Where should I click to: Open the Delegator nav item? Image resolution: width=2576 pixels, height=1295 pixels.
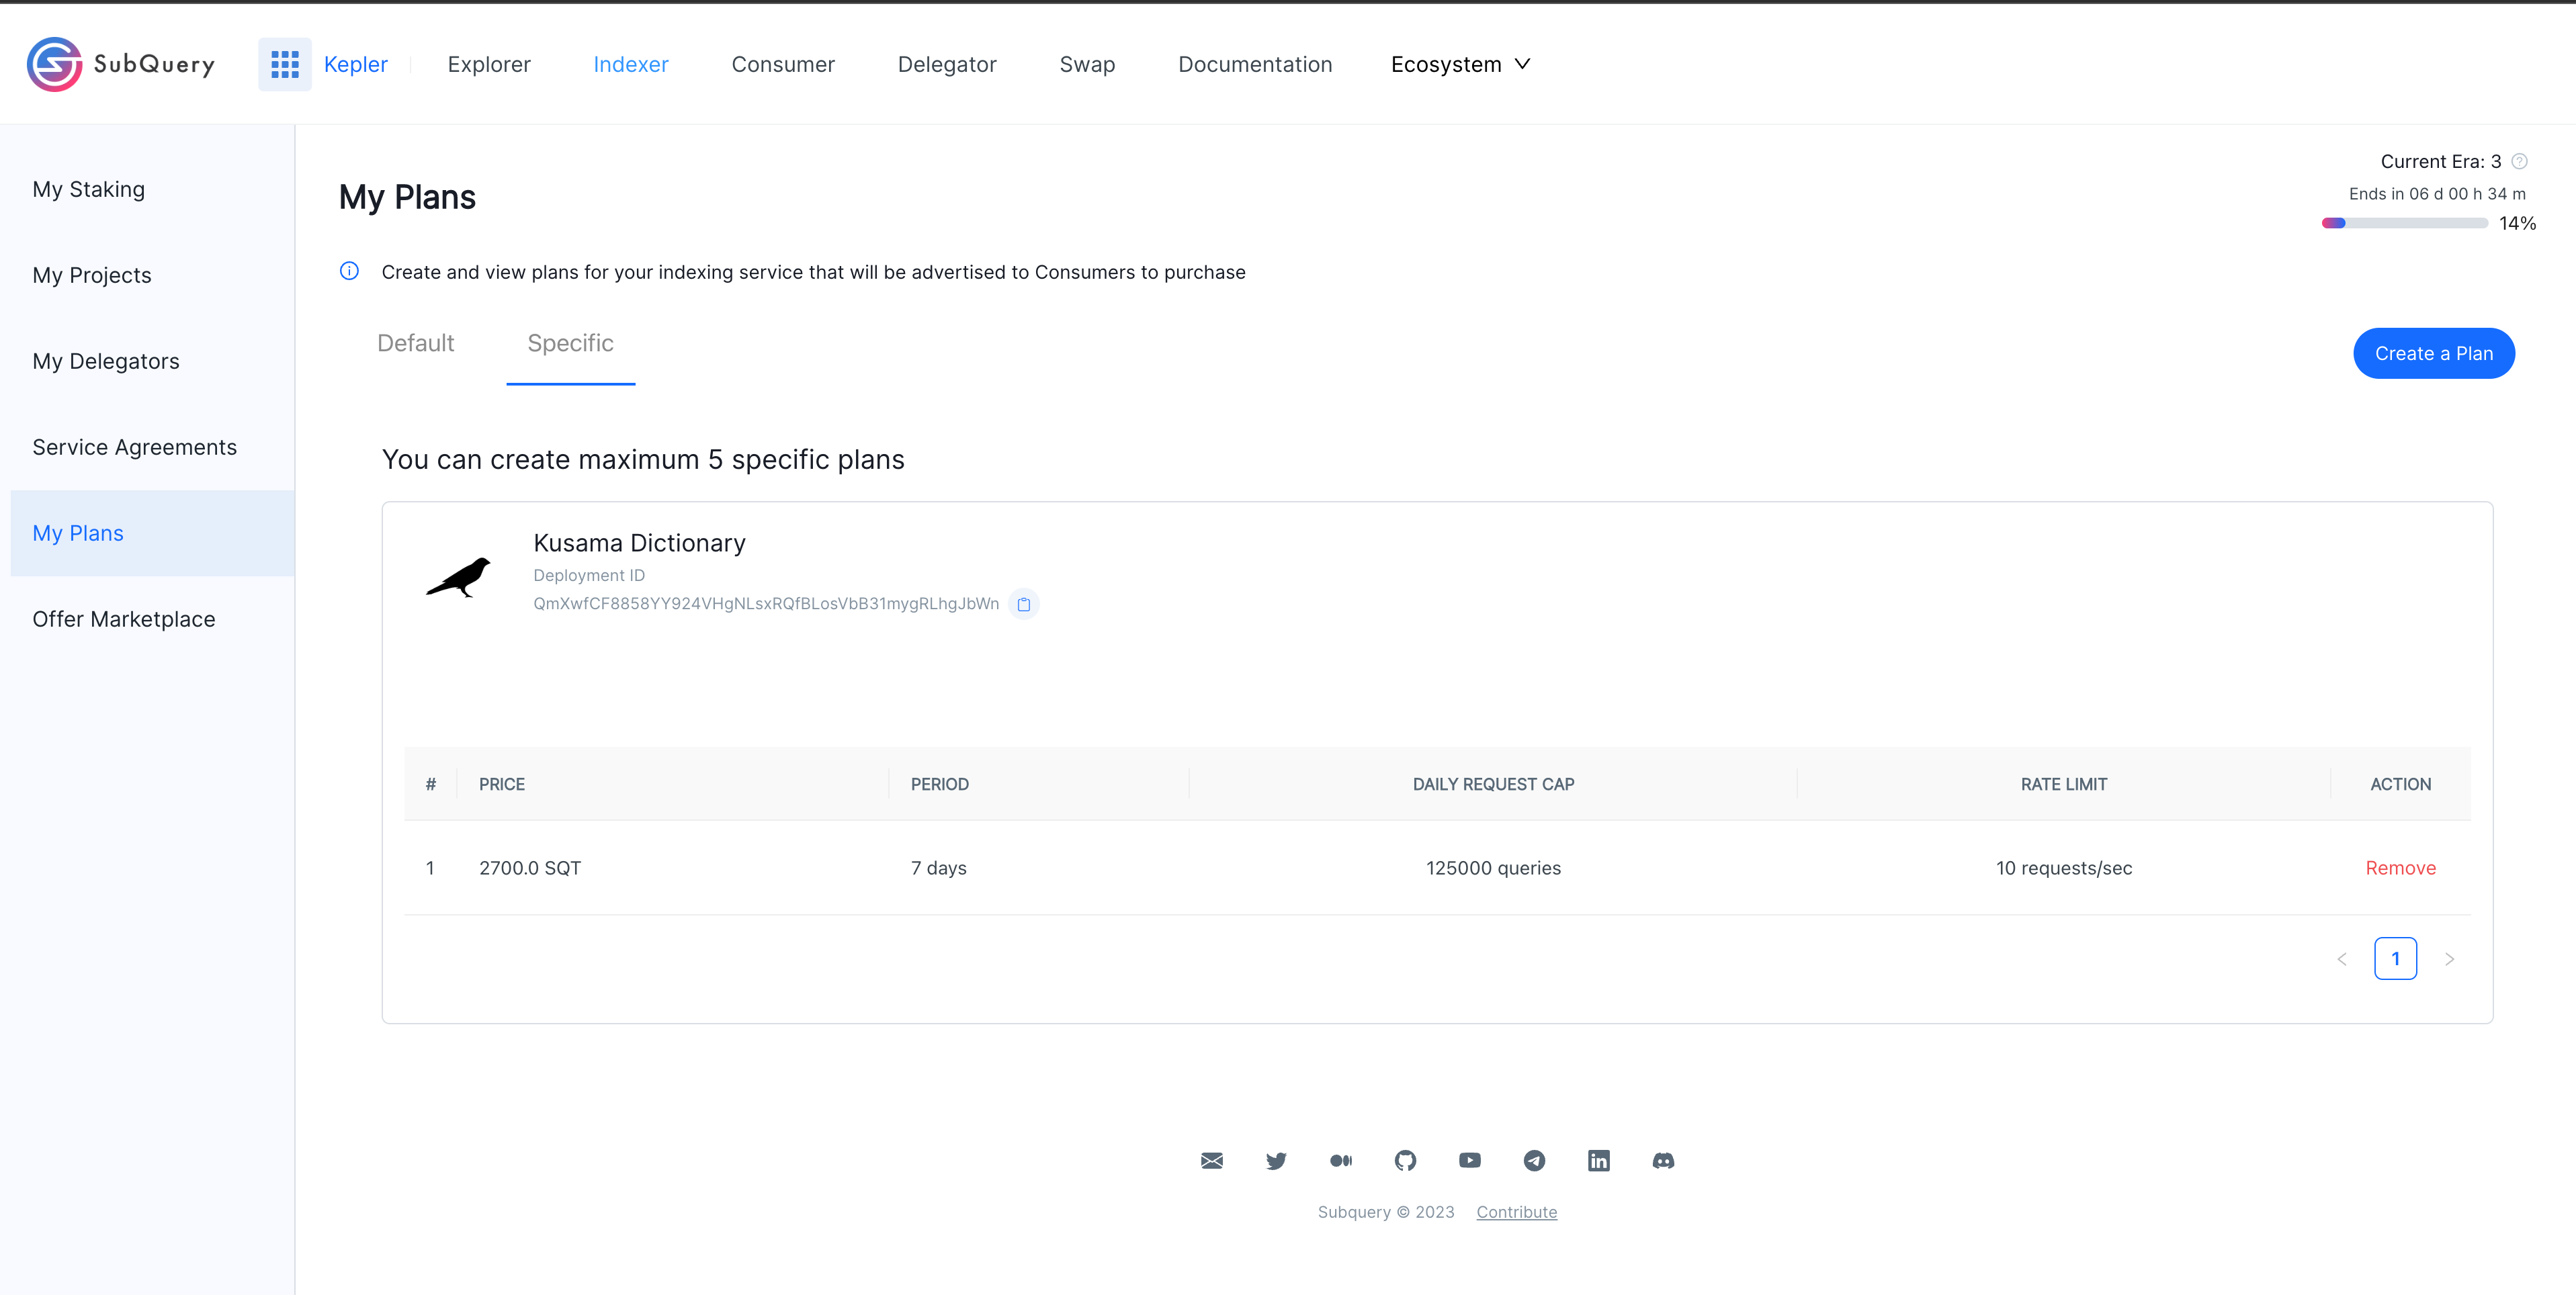click(x=947, y=64)
